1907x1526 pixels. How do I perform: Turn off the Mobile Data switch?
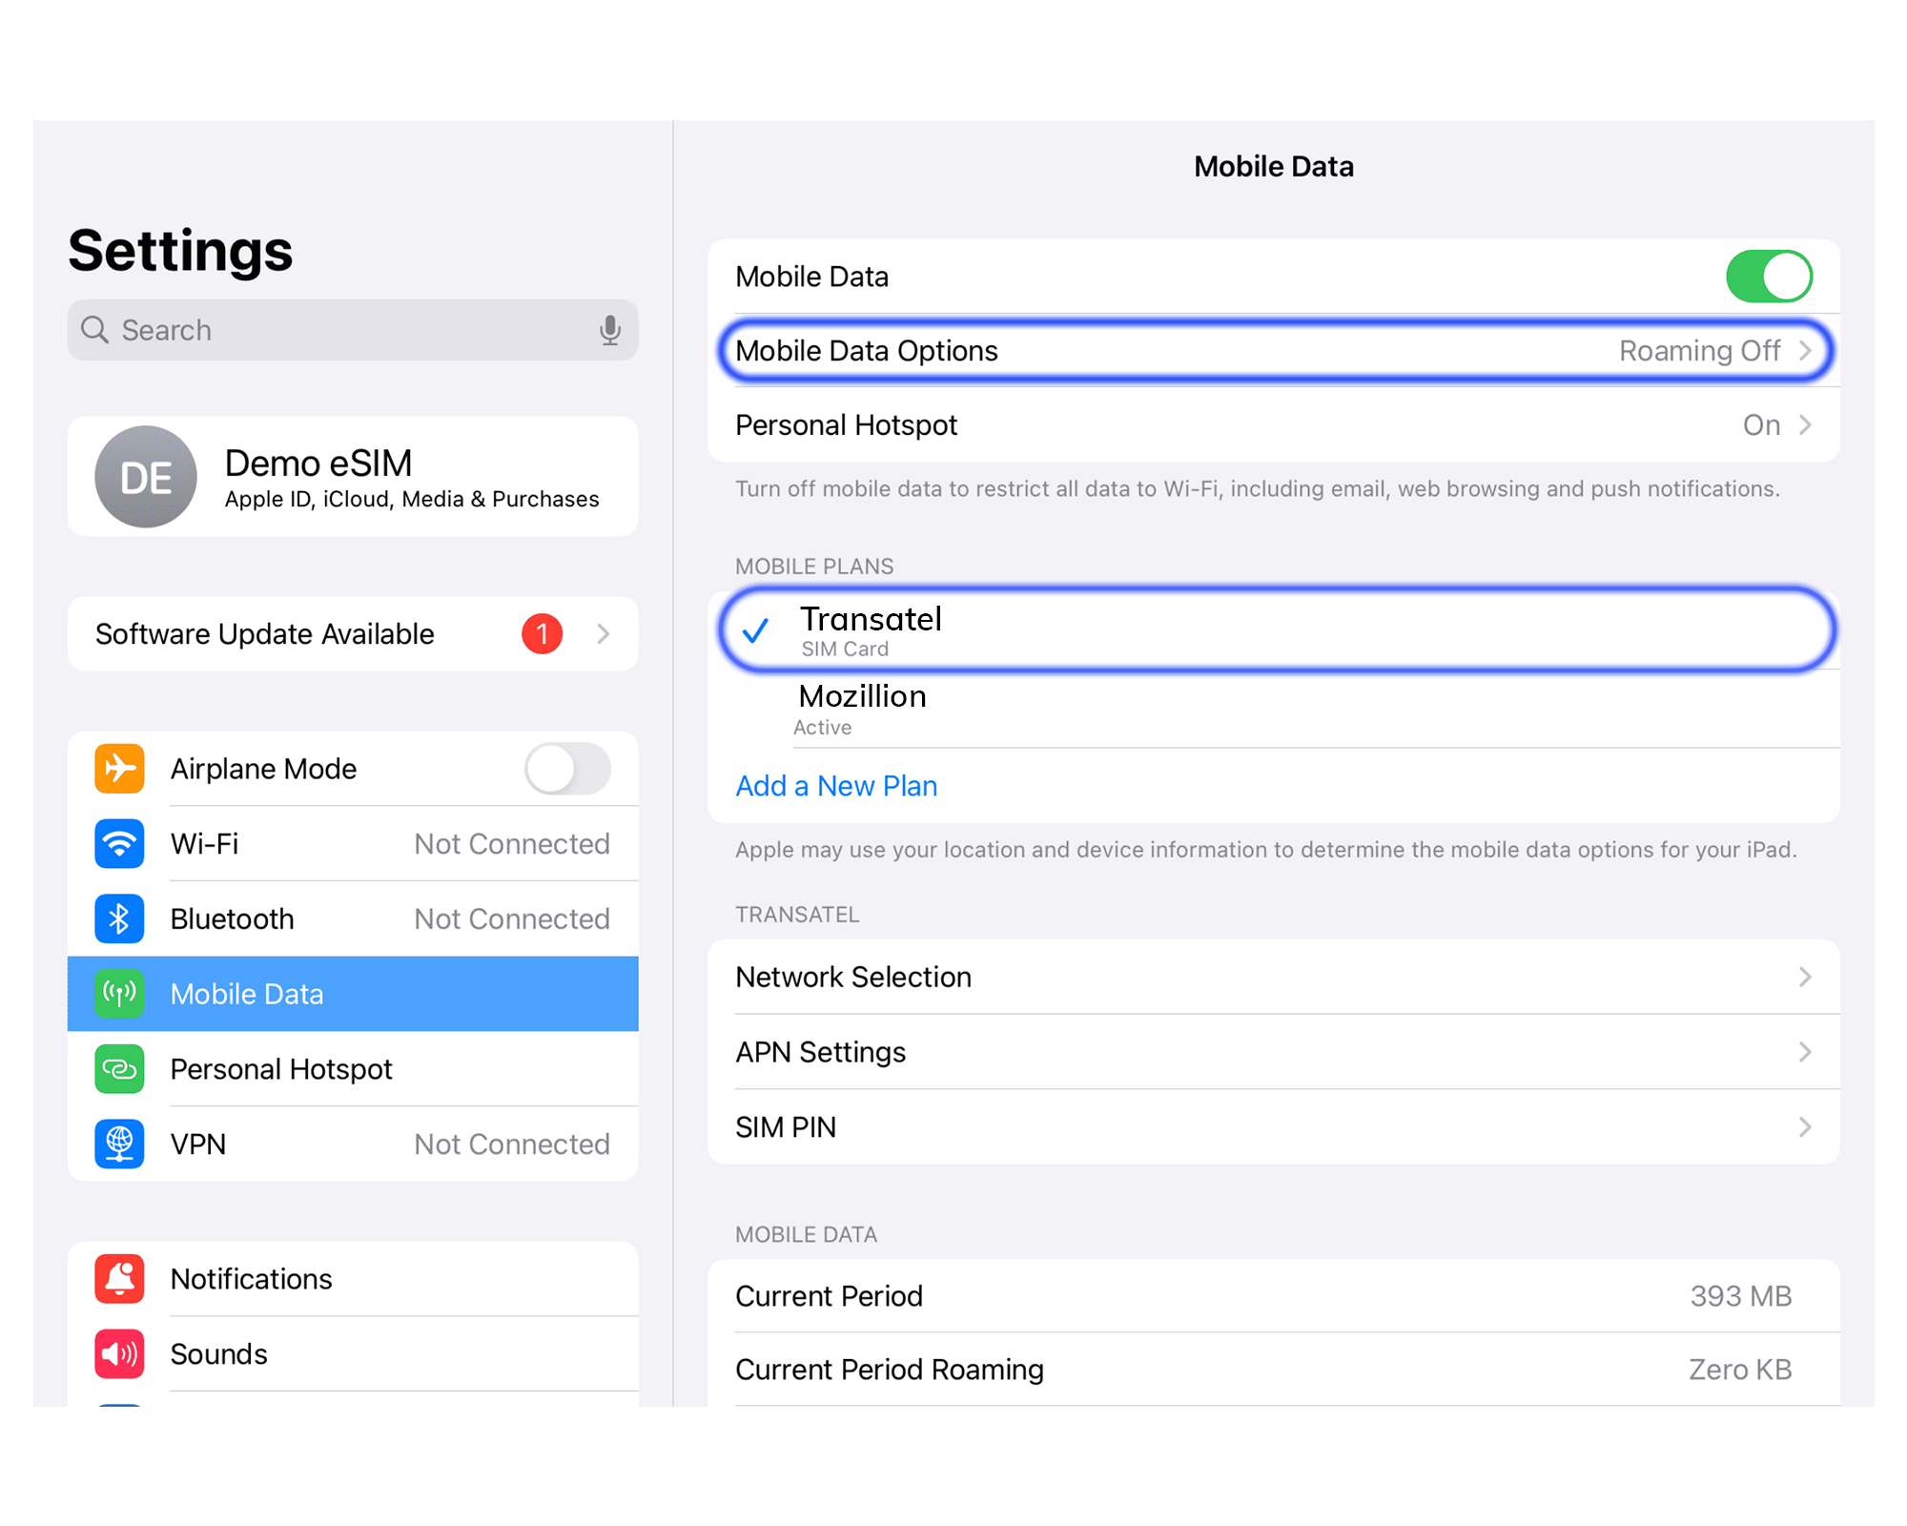(1768, 277)
